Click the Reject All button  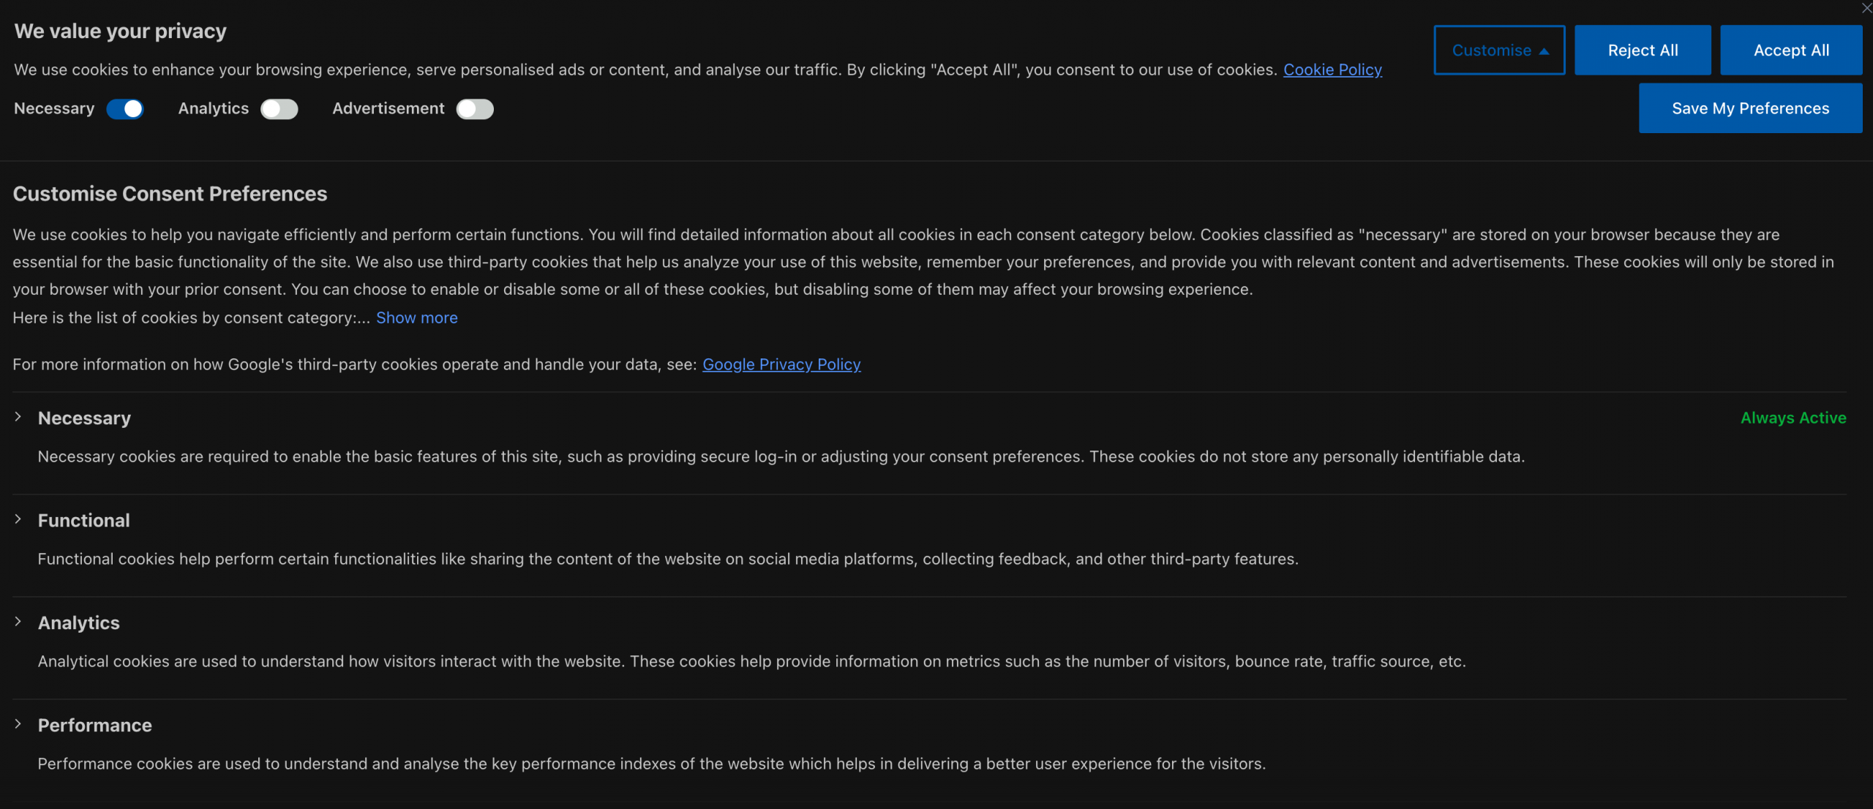click(1643, 50)
